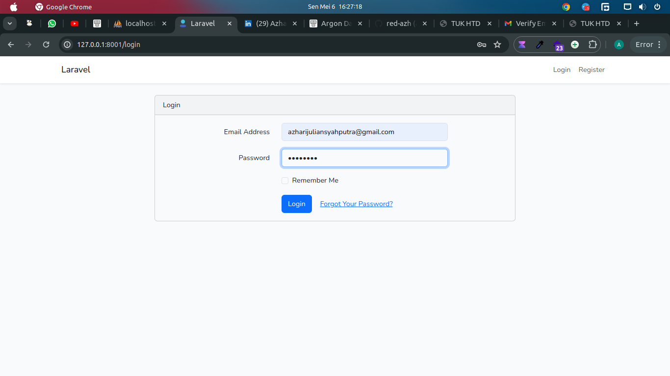Switch to the Argon Dashboard tab

point(336,23)
